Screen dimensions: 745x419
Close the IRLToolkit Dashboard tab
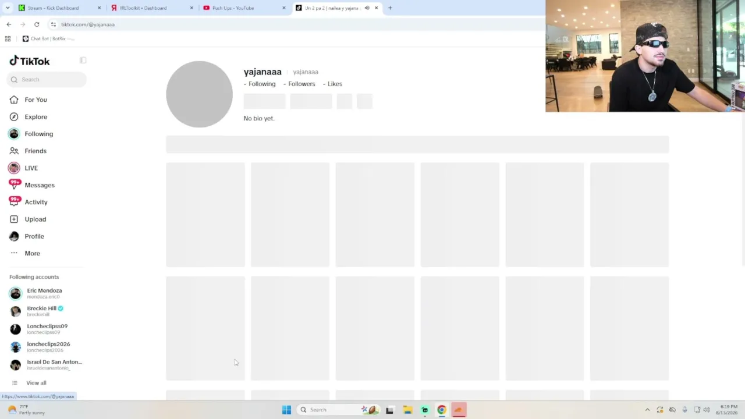[x=191, y=8]
